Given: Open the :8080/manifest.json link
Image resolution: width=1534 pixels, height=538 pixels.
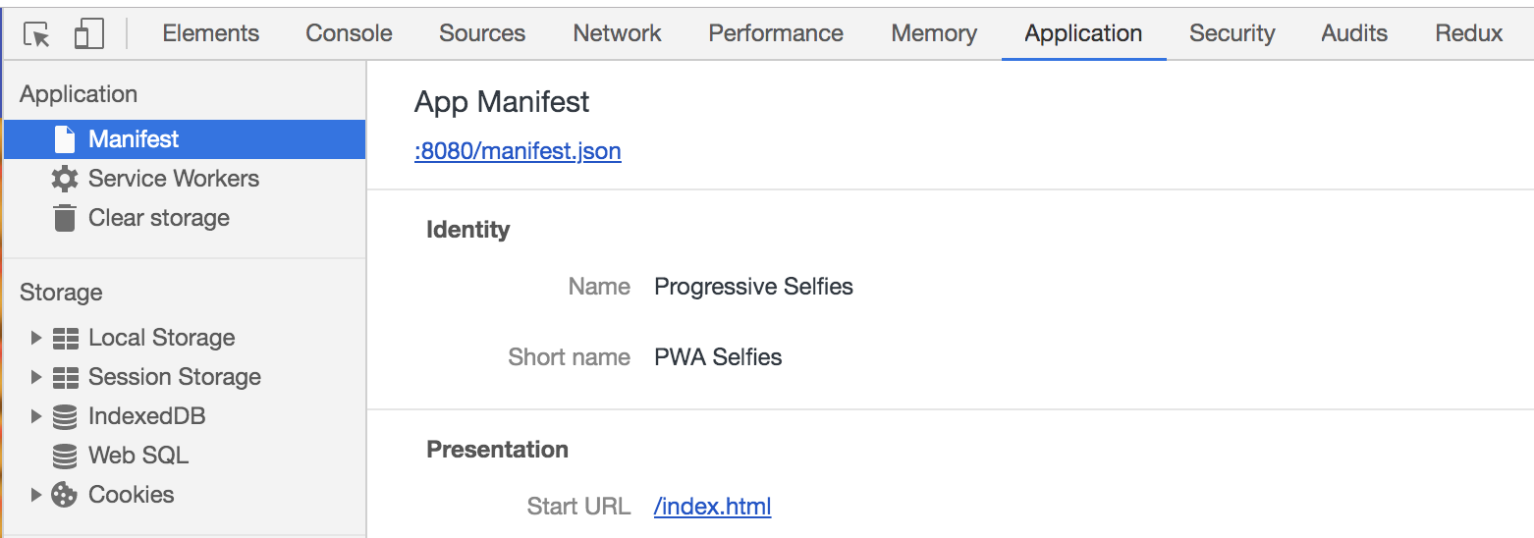Looking at the screenshot, I should (518, 151).
